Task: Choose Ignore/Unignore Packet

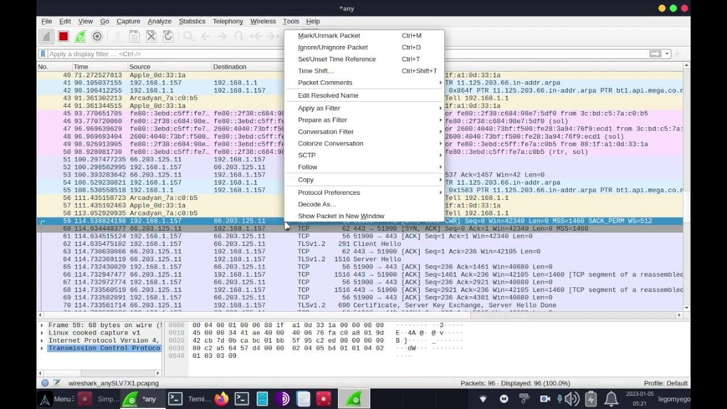Action: coord(364,47)
